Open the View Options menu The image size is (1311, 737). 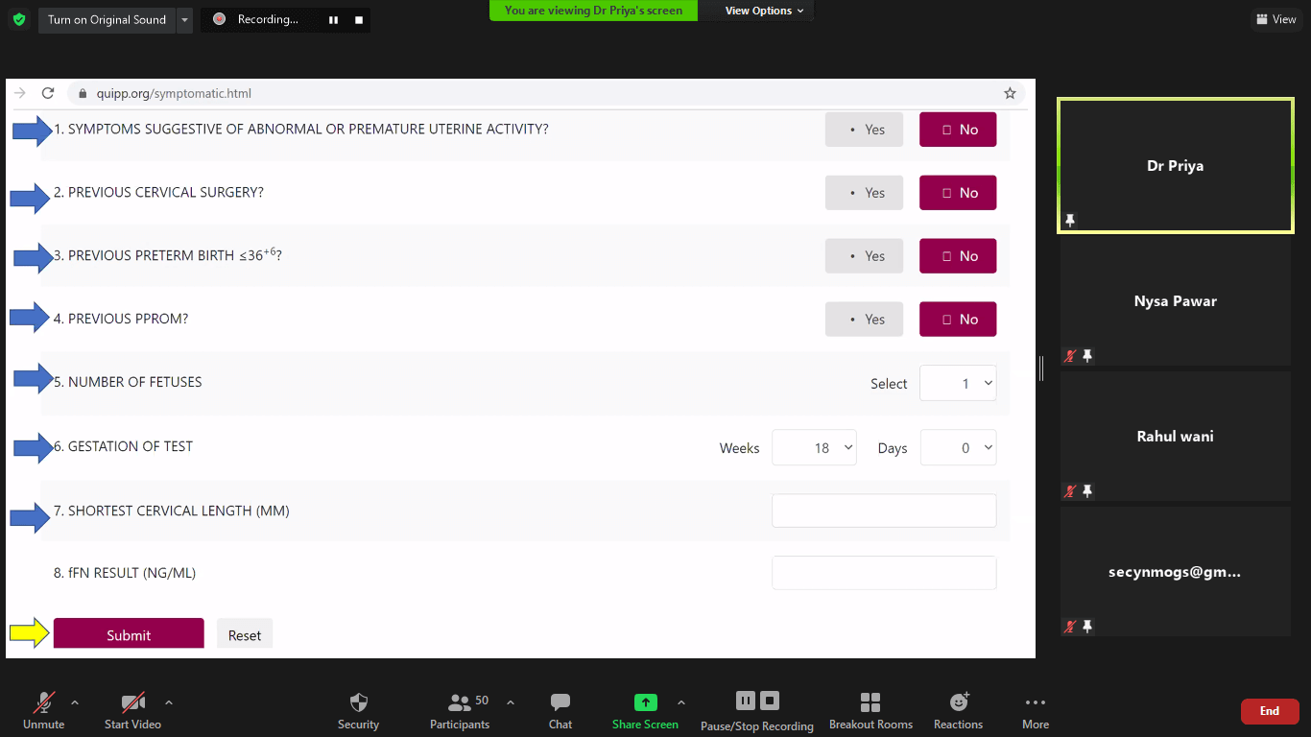coord(764,11)
